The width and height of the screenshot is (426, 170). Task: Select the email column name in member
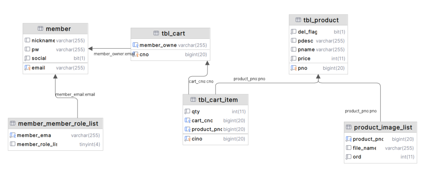point(38,68)
